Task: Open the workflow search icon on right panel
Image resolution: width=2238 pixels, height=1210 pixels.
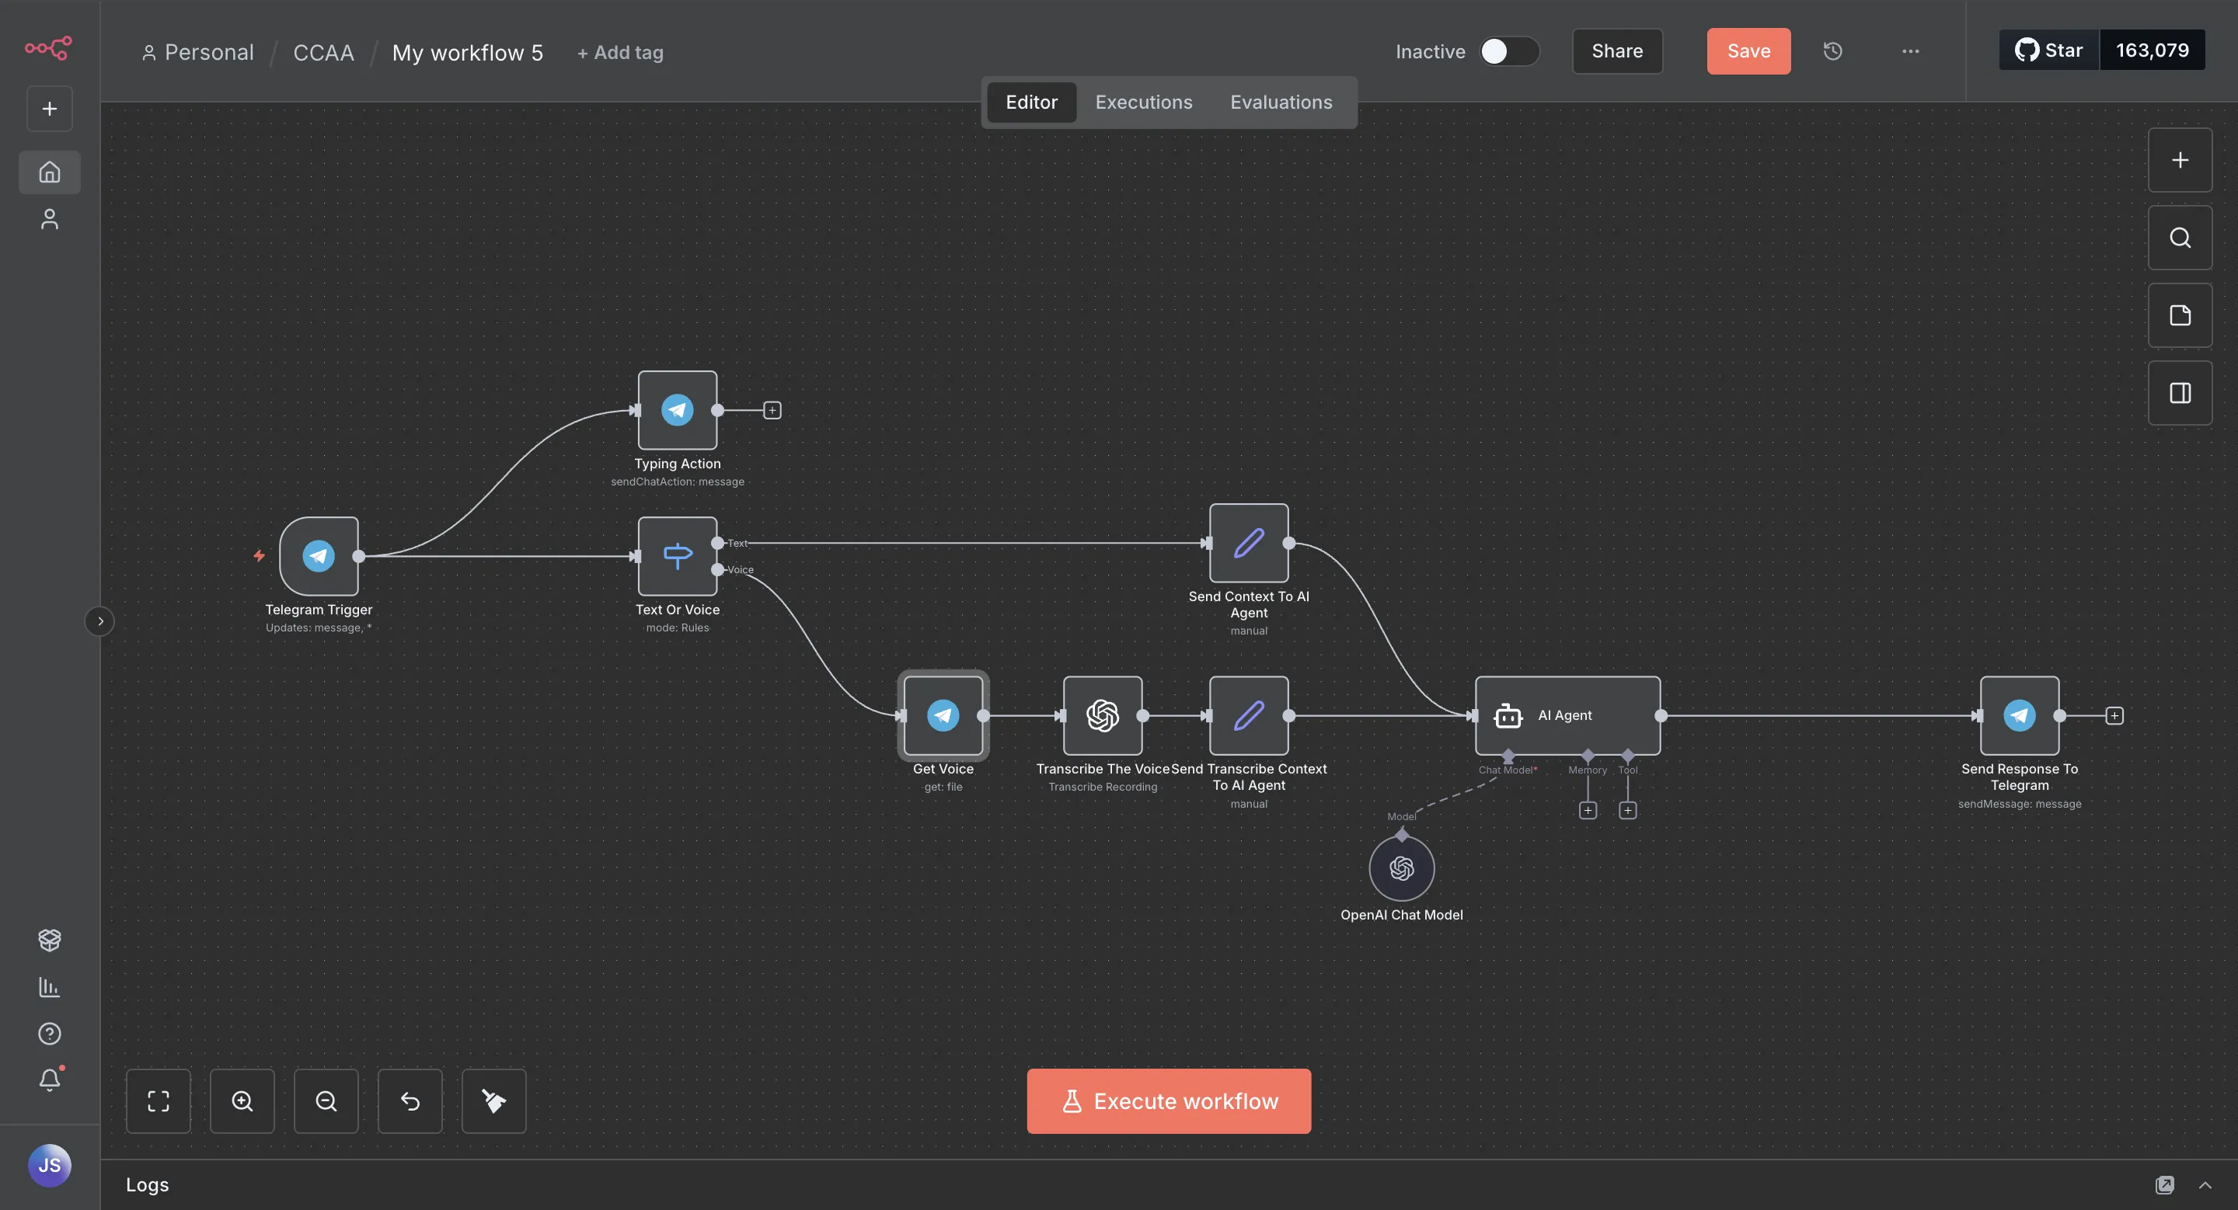Action: (2179, 237)
